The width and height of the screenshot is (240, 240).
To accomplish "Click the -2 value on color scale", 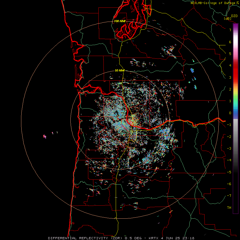I will (x=229, y=137).
